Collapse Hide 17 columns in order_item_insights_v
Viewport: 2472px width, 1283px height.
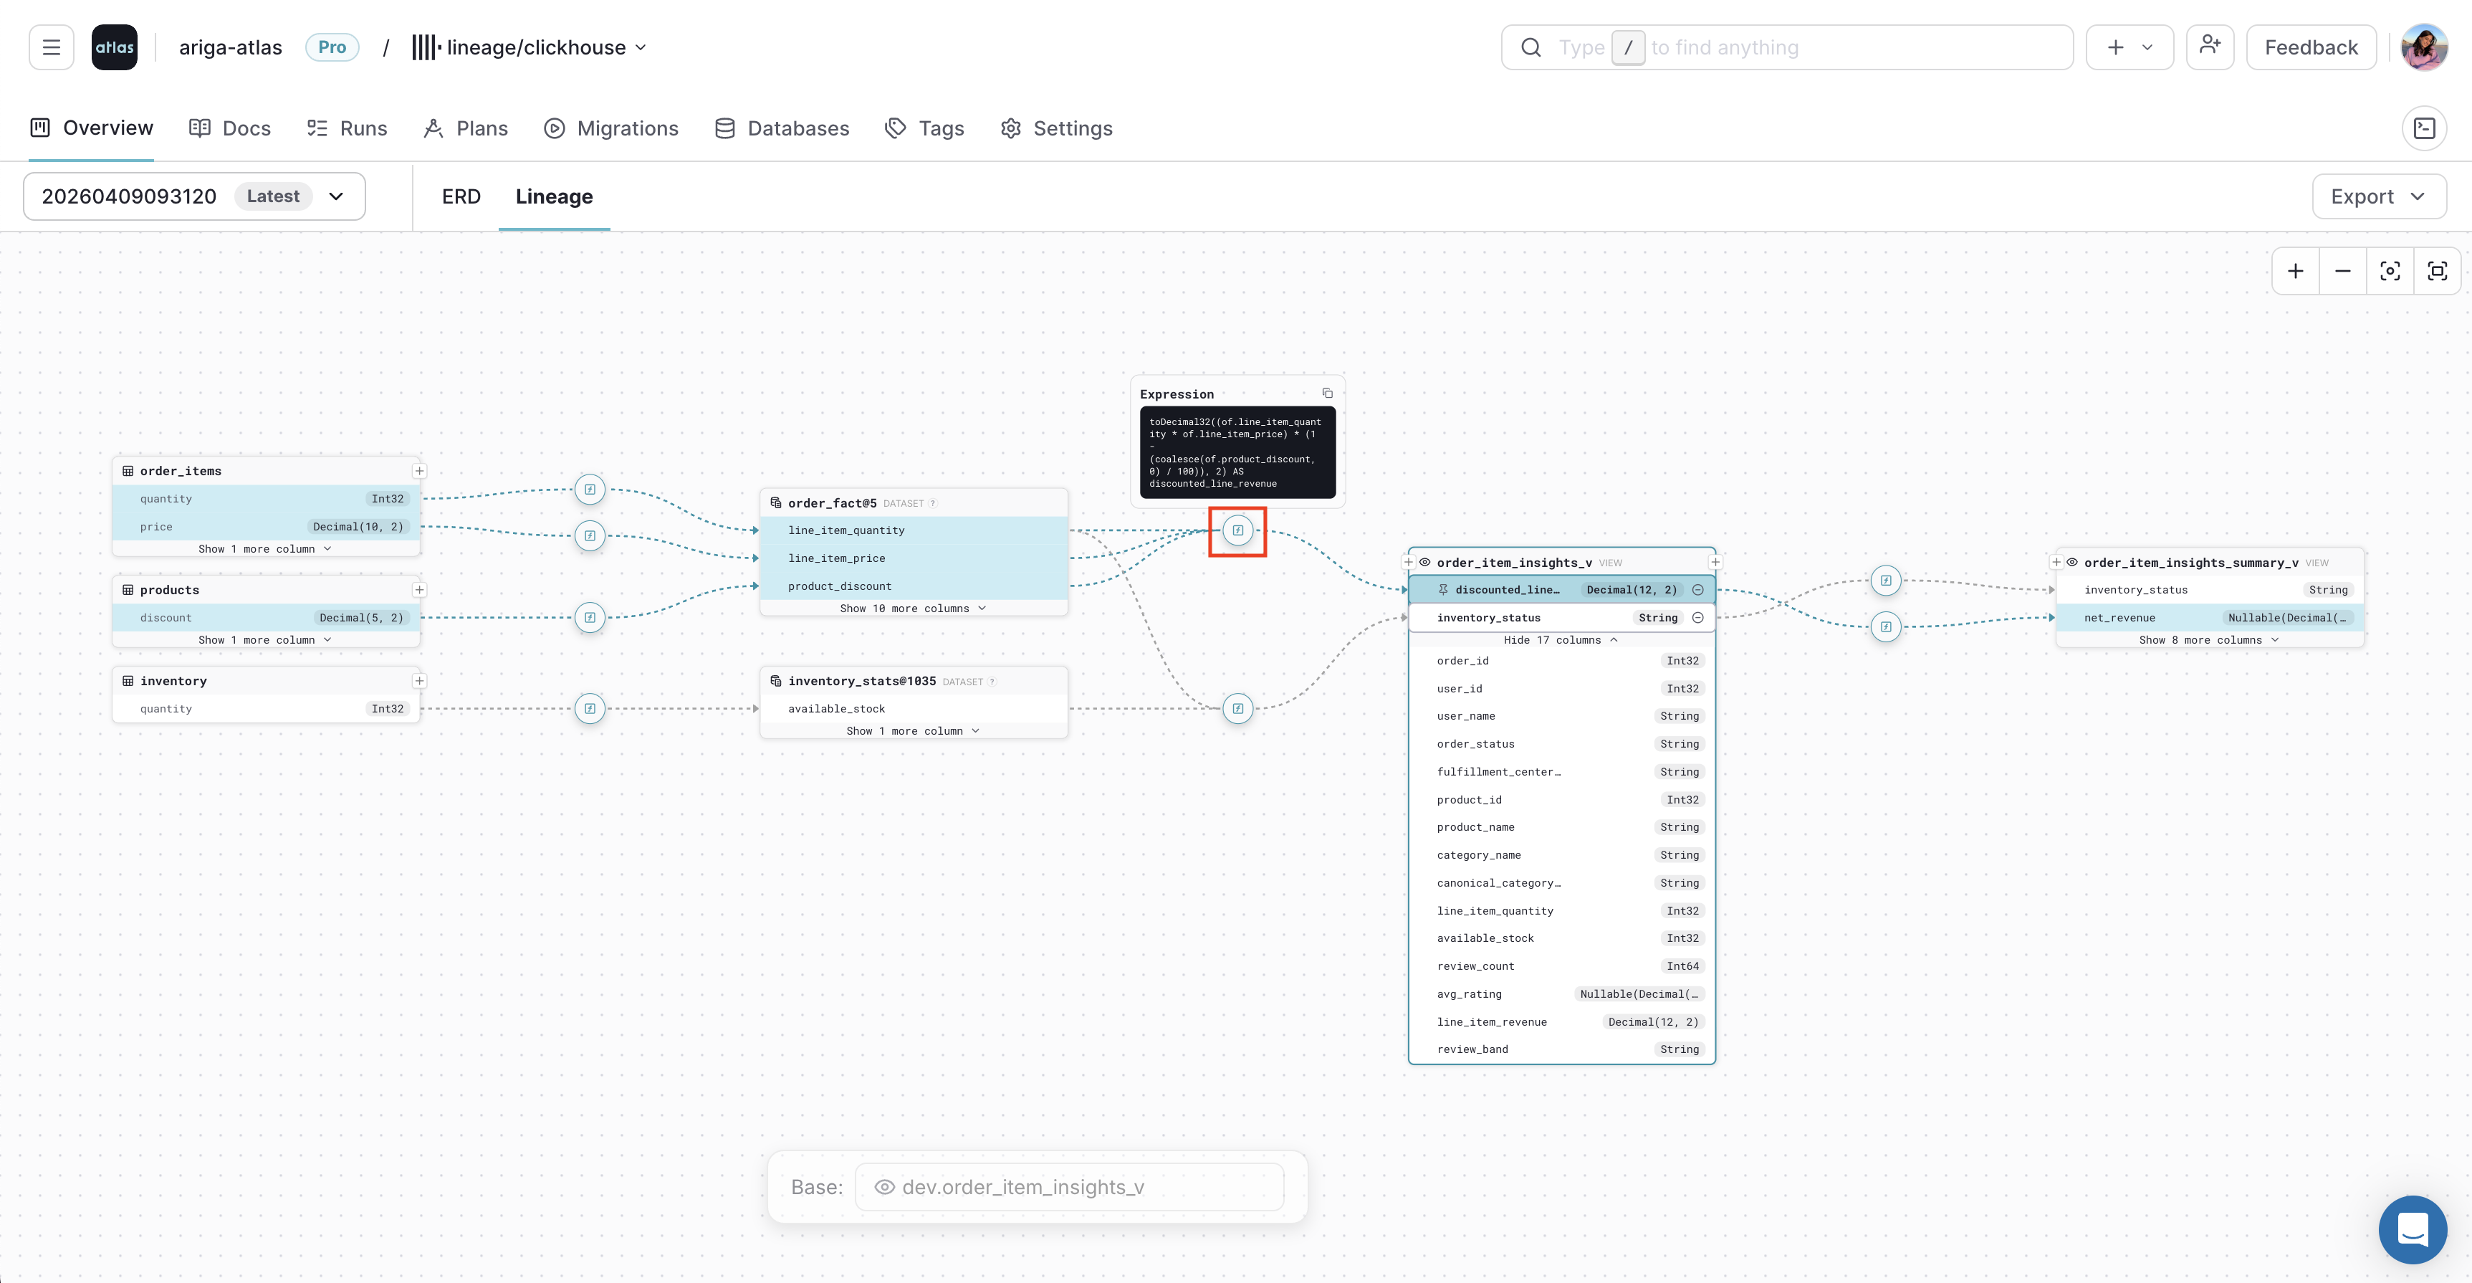coord(1561,639)
